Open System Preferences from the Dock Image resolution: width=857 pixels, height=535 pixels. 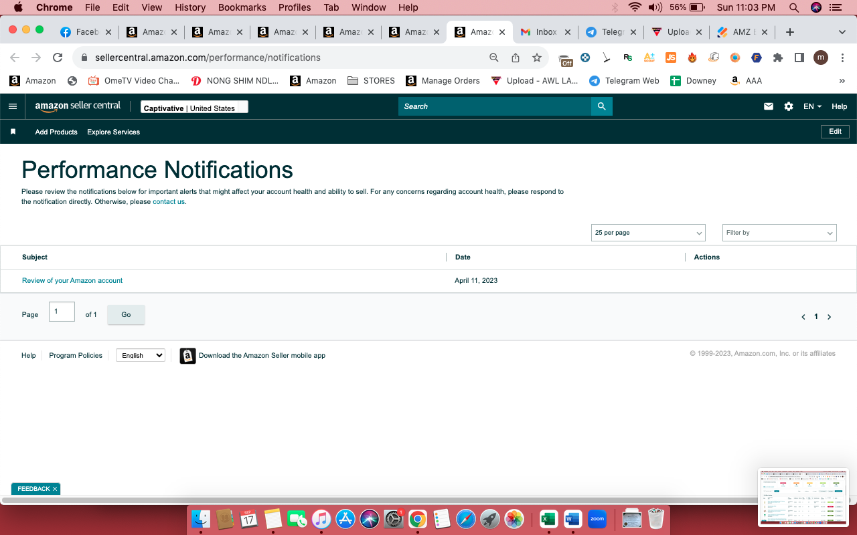point(394,518)
